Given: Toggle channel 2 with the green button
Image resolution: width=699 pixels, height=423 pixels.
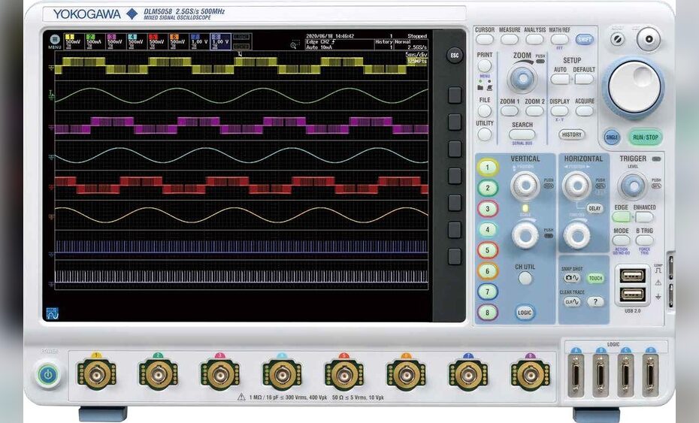Looking at the screenshot, I should (487, 188).
